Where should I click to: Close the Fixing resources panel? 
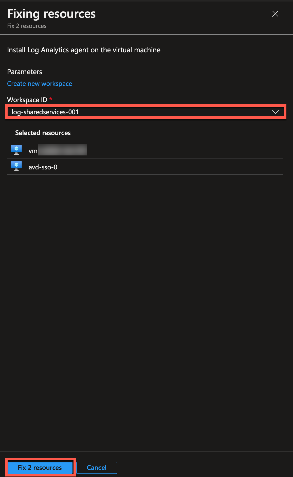tap(275, 14)
